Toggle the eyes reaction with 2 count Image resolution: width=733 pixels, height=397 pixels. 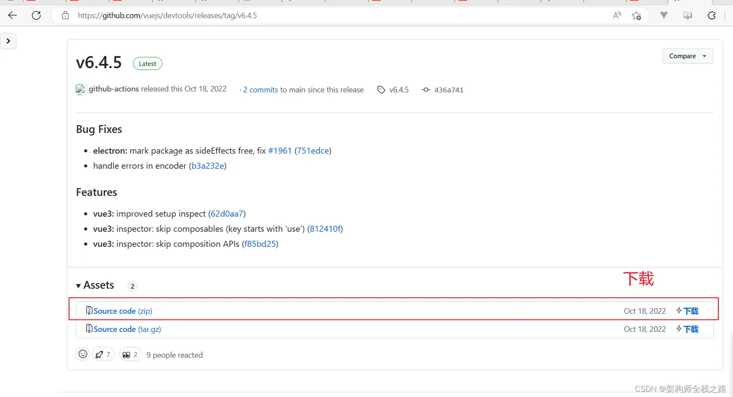[130, 354]
